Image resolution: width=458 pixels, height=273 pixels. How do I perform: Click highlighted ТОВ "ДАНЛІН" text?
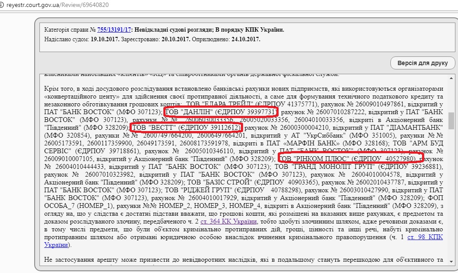[x=220, y=112]
